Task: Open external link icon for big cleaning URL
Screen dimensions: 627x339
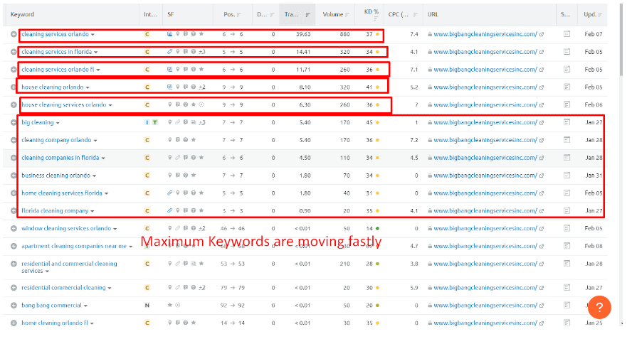Action: point(542,122)
